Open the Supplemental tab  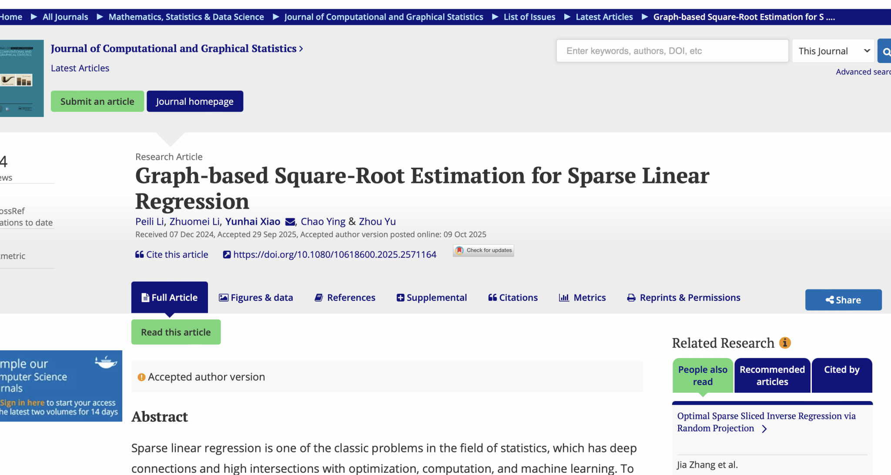tap(432, 298)
